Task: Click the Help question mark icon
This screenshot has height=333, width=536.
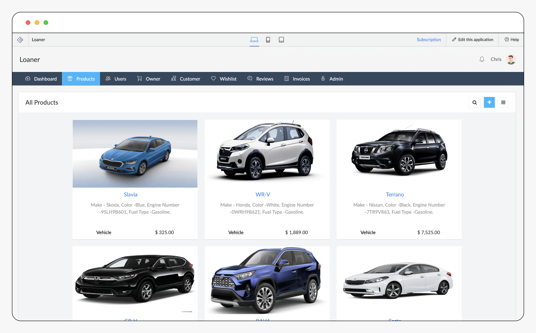Action: pos(507,40)
